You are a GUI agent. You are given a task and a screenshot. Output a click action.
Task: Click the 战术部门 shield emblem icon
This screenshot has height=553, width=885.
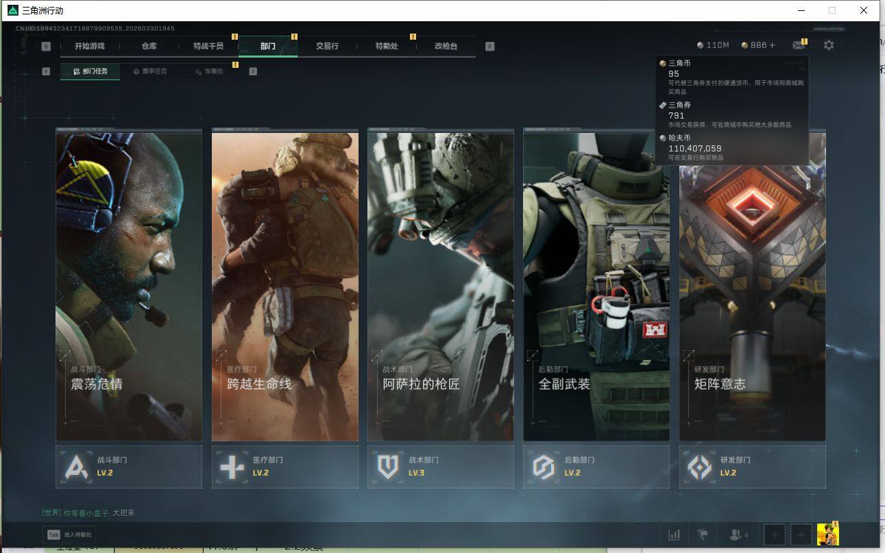pyautogui.click(x=388, y=467)
